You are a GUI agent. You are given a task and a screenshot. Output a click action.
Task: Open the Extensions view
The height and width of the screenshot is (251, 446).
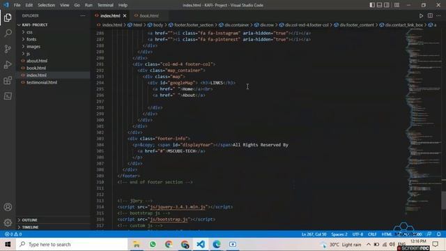coord(8,80)
